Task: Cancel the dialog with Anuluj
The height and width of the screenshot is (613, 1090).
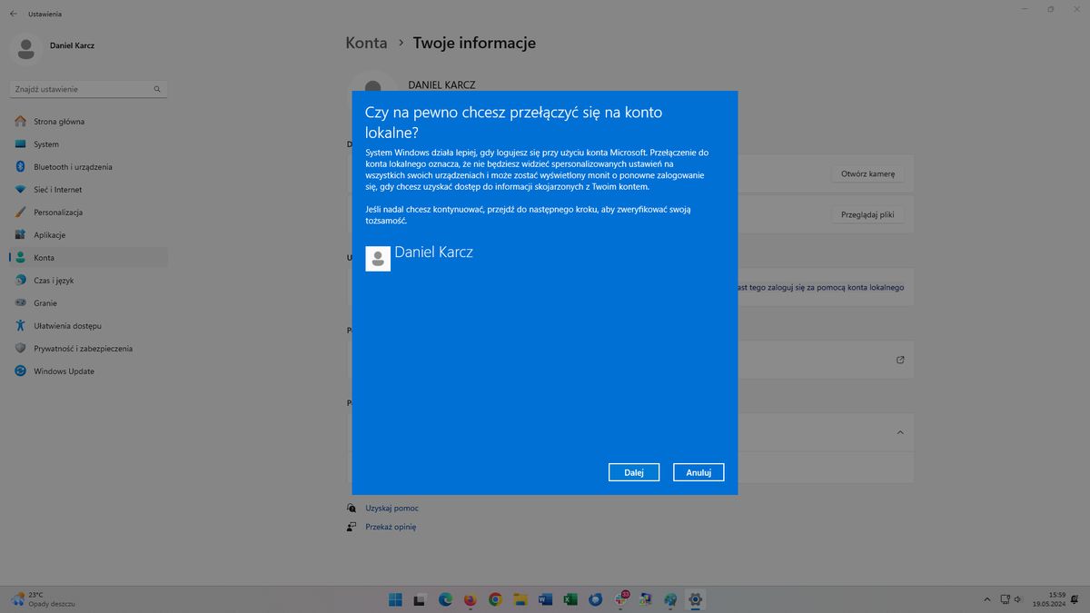Action: [698, 472]
